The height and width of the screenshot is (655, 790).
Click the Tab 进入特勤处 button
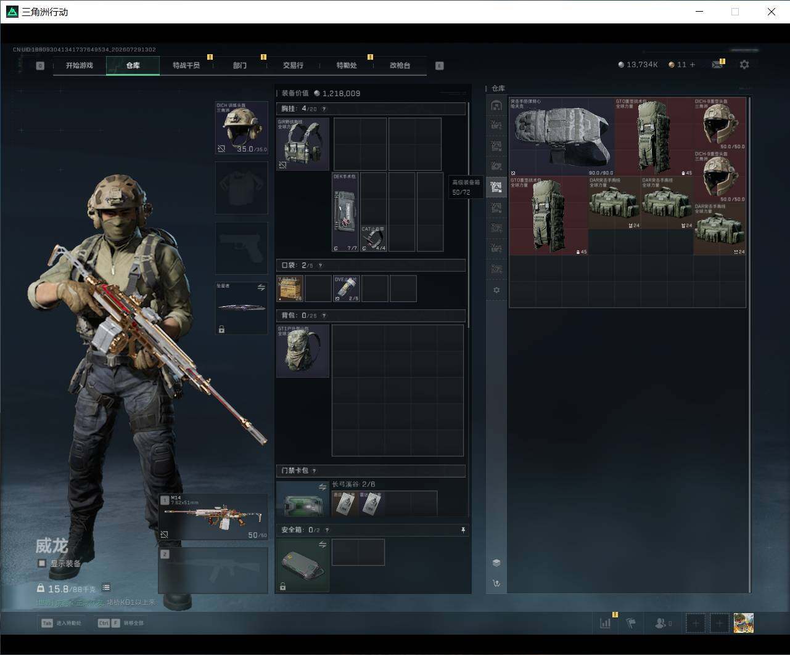[x=61, y=623]
